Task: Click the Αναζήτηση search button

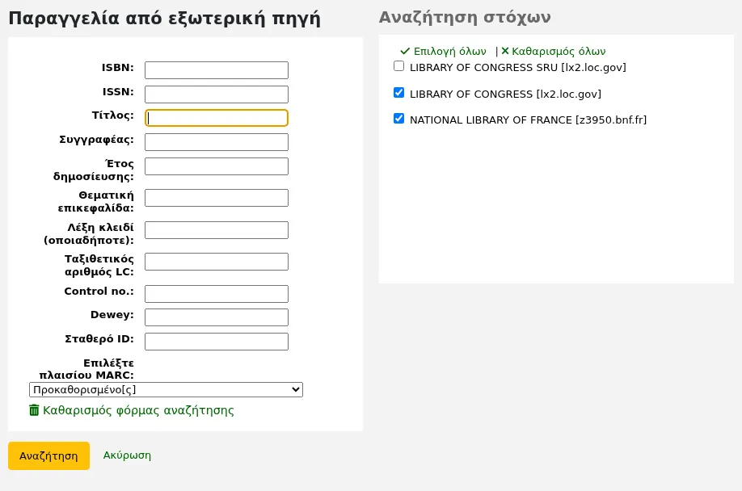Action: [48, 456]
